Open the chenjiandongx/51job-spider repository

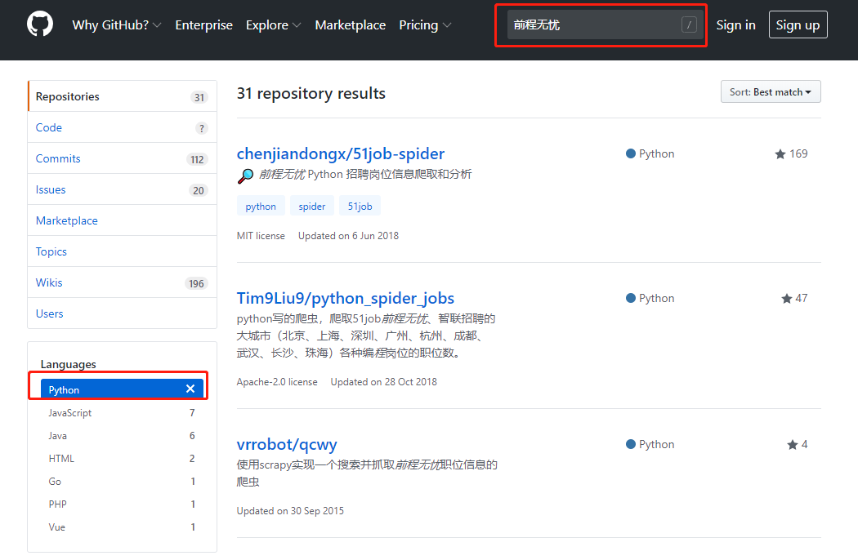pos(341,153)
